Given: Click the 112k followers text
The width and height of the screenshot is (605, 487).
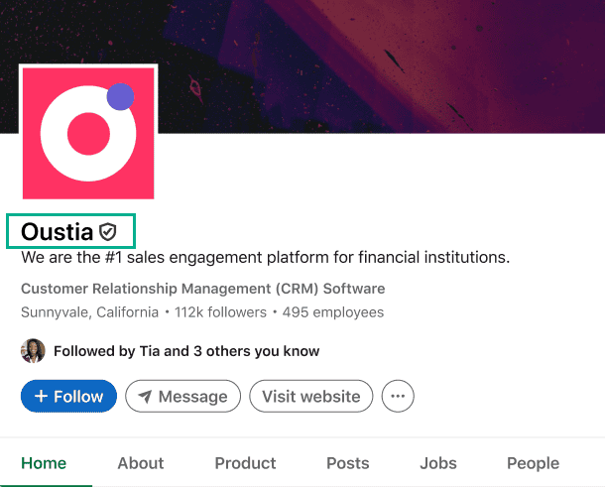Looking at the screenshot, I should tap(220, 312).
